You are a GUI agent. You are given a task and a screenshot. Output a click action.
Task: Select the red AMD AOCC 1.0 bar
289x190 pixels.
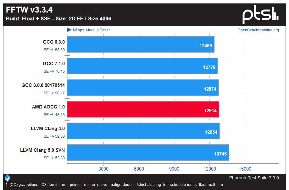click(x=143, y=109)
